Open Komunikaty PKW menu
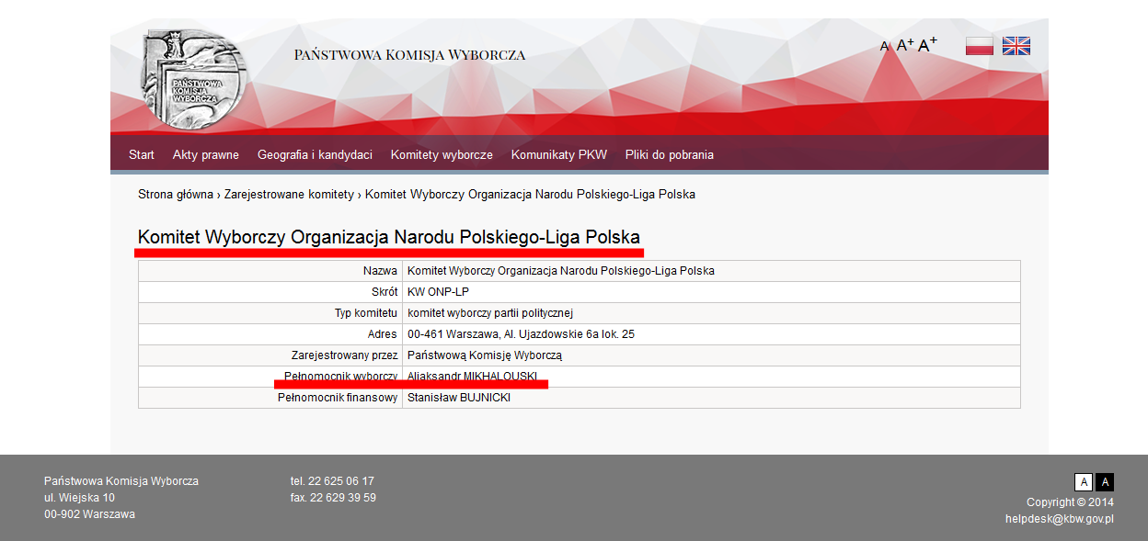The height and width of the screenshot is (541, 1148). point(559,154)
